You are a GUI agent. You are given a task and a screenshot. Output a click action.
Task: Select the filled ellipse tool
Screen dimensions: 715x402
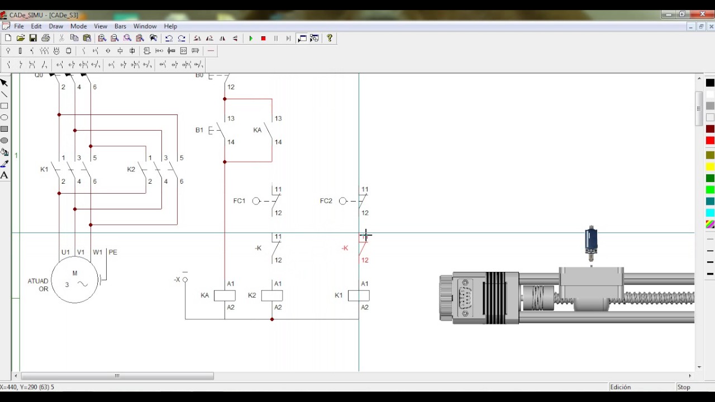(x=4, y=141)
